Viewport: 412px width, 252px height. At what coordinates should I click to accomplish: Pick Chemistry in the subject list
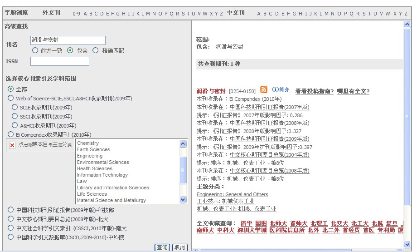coord(88,143)
